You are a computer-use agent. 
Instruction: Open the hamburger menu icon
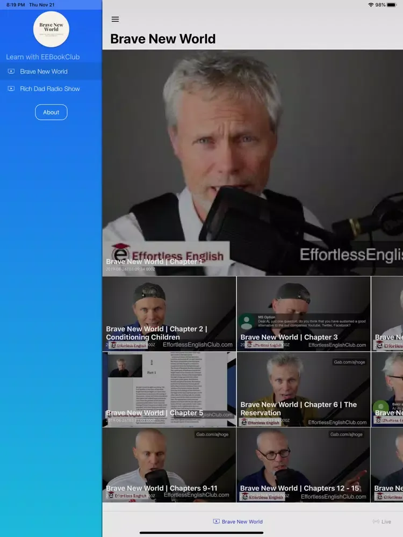point(115,19)
